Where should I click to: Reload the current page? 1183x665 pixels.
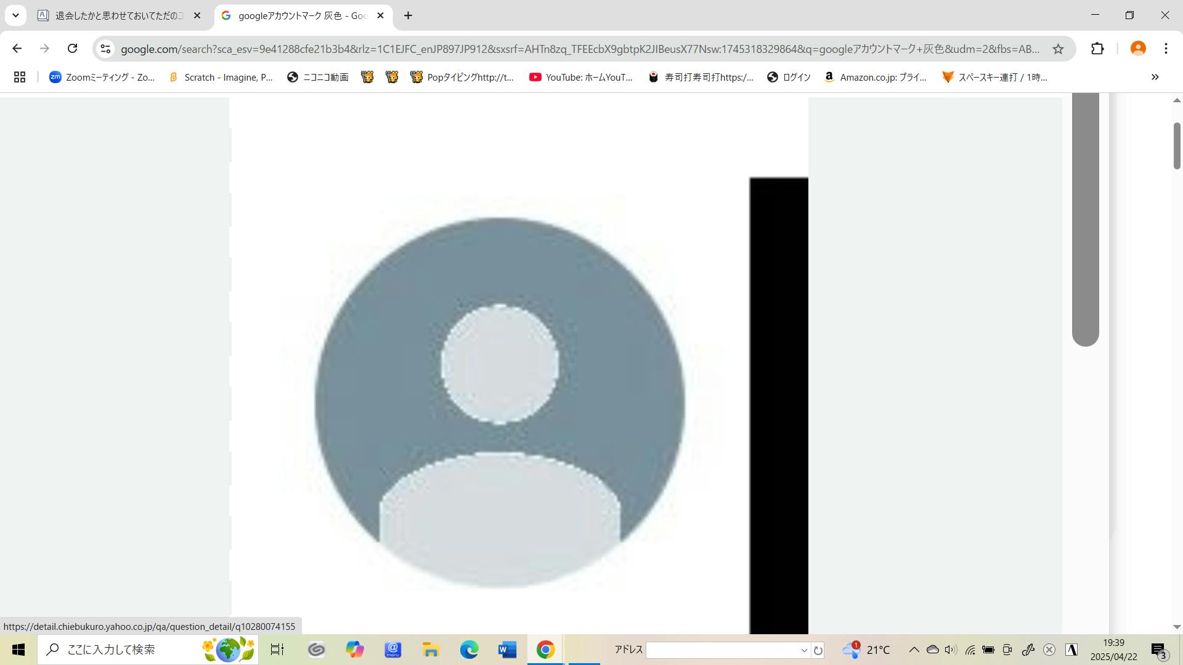[x=72, y=49]
